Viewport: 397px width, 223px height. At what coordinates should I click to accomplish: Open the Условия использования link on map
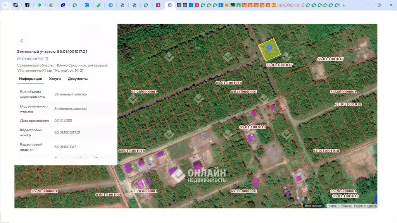coord(365,206)
